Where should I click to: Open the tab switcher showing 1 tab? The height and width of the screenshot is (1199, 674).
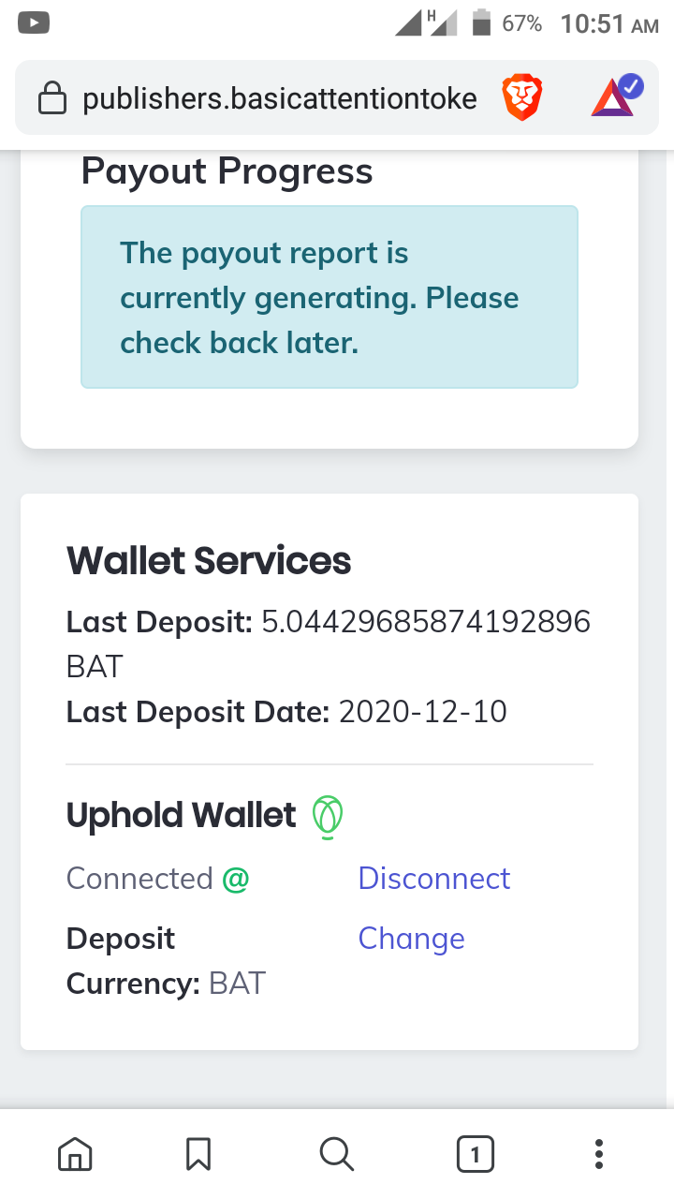[x=475, y=1154]
